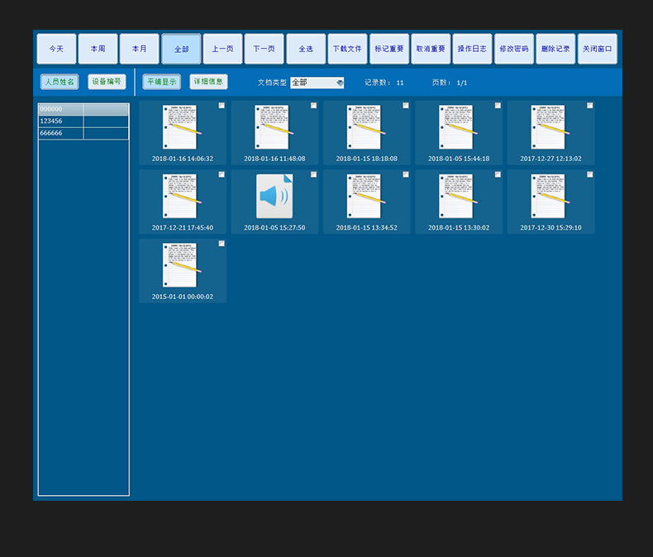Open document icon dated 2018-01-16 14:06:32
Screen dimensions: 653x557
pyautogui.click(x=181, y=127)
